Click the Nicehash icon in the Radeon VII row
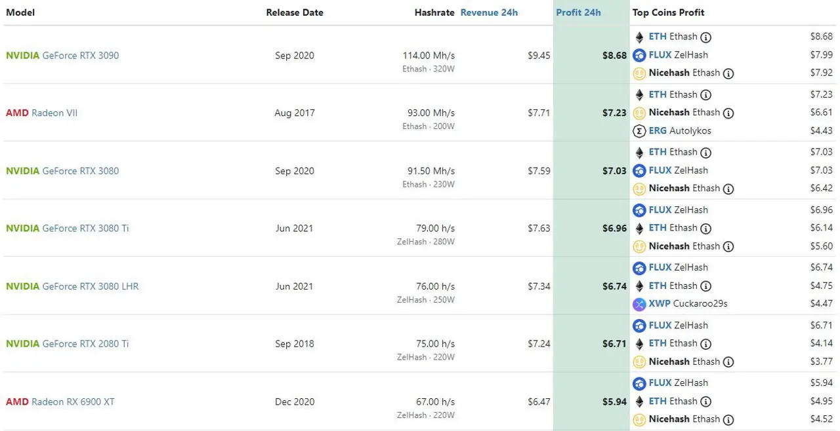This screenshot has height=431, width=840. [x=639, y=113]
